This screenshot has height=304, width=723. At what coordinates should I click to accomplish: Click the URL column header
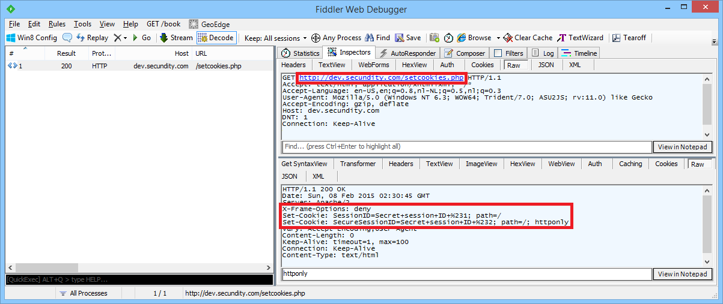click(x=233, y=53)
